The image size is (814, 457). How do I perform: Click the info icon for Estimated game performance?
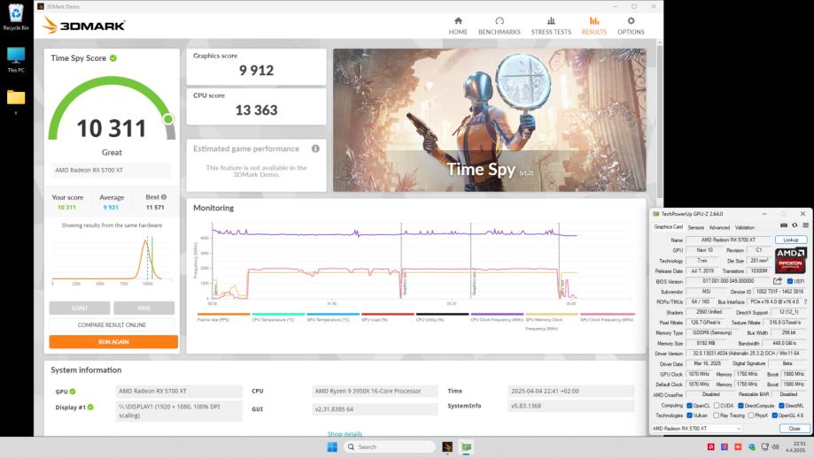pyautogui.click(x=315, y=149)
